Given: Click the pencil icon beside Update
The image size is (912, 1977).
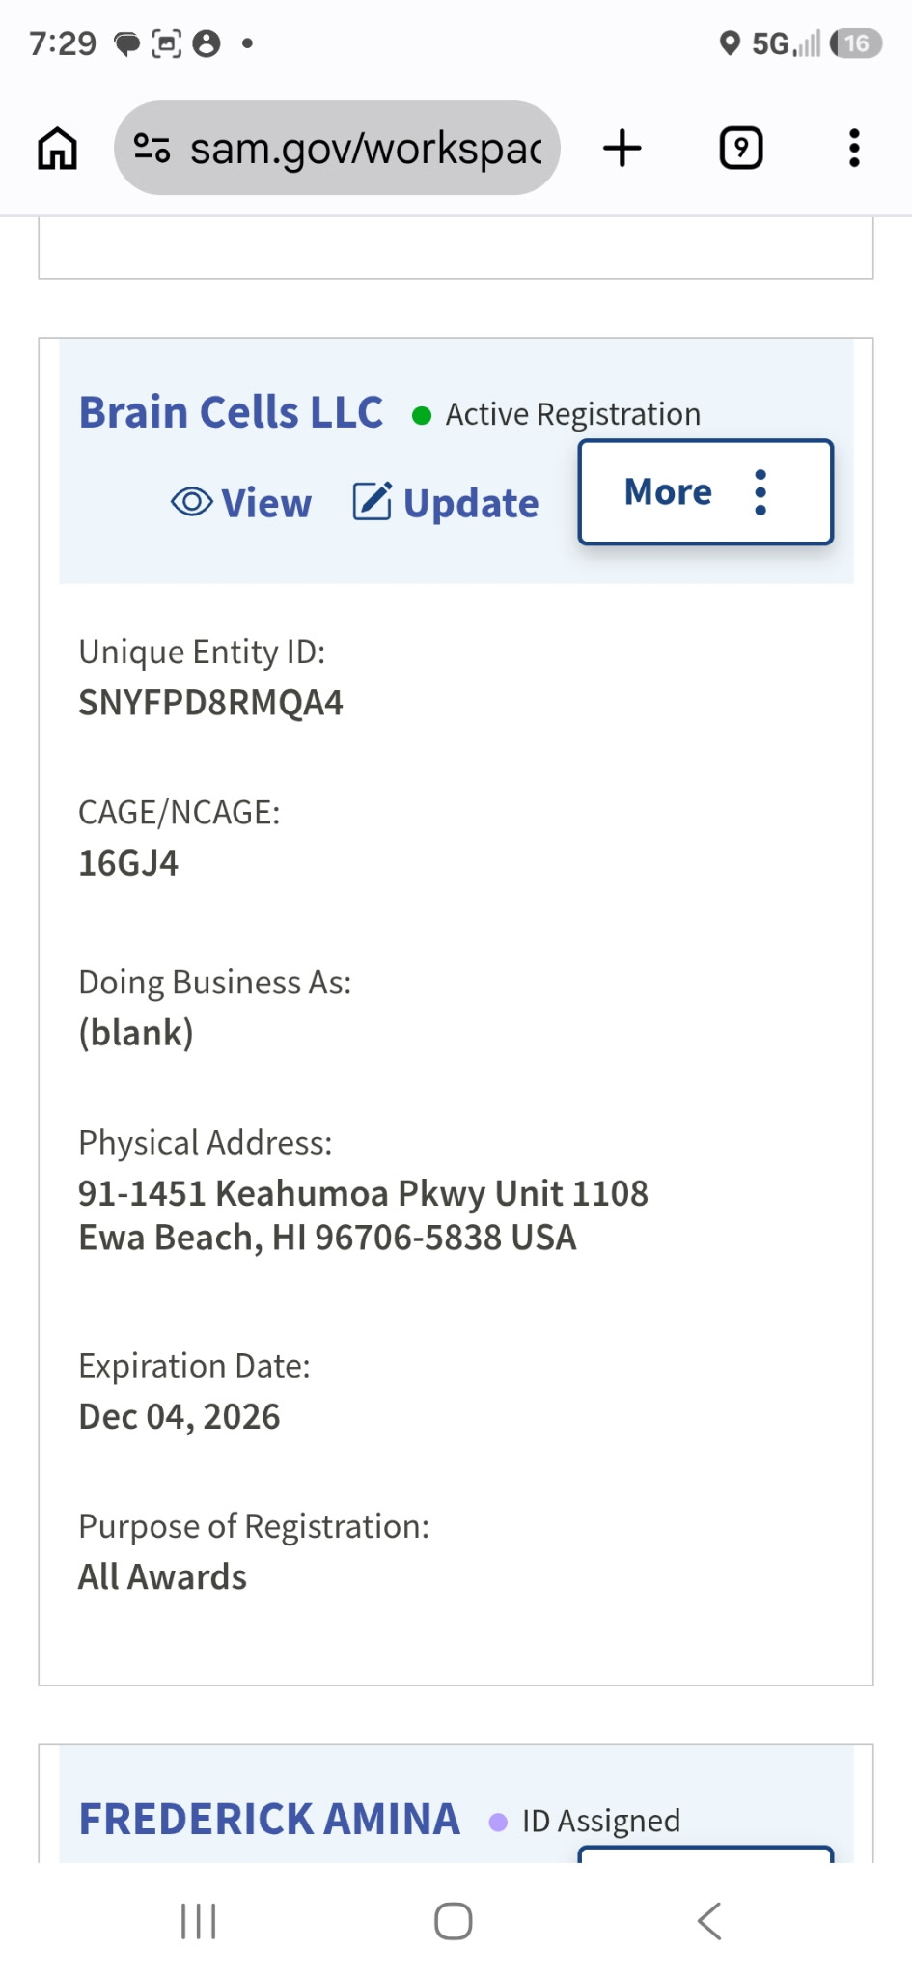Looking at the screenshot, I should [373, 501].
